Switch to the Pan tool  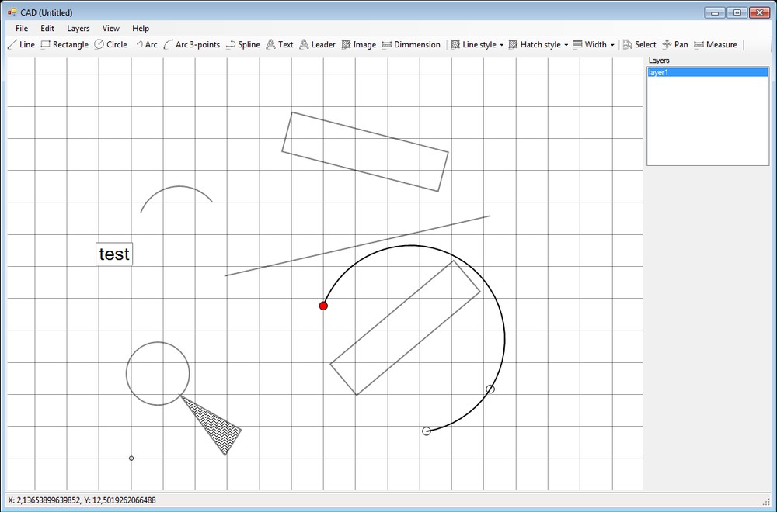675,44
